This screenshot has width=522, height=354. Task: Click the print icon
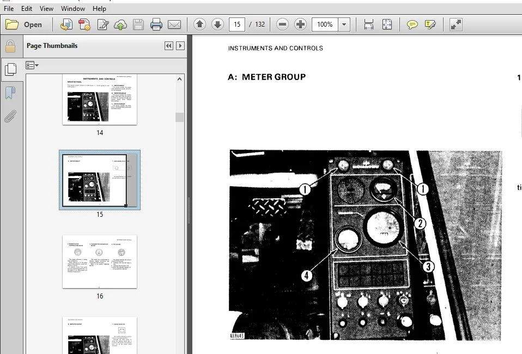click(156, 25)
